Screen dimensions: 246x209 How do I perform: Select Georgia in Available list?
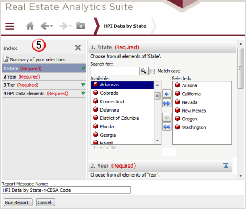coord(122,135)
